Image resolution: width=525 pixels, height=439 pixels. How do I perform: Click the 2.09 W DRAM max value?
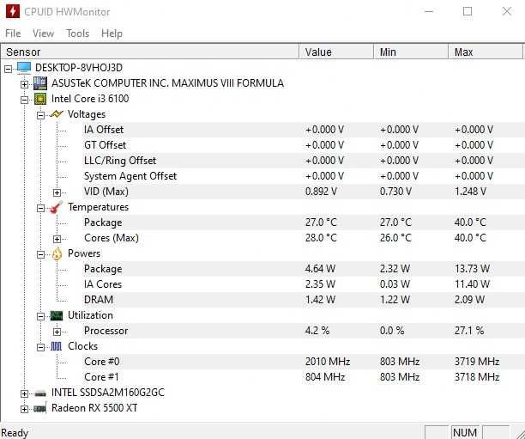click(x=469, y=300)
